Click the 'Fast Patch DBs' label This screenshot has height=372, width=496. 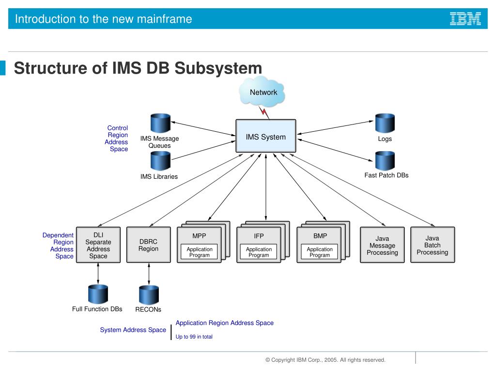pos(386,175)
